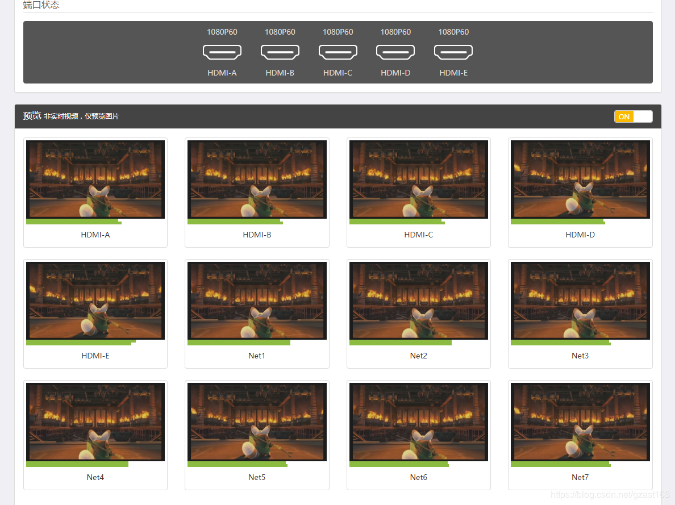Screen dimensions: 675x505
Task: Click the HDMI-A label in port status
Action: (222, 73)
